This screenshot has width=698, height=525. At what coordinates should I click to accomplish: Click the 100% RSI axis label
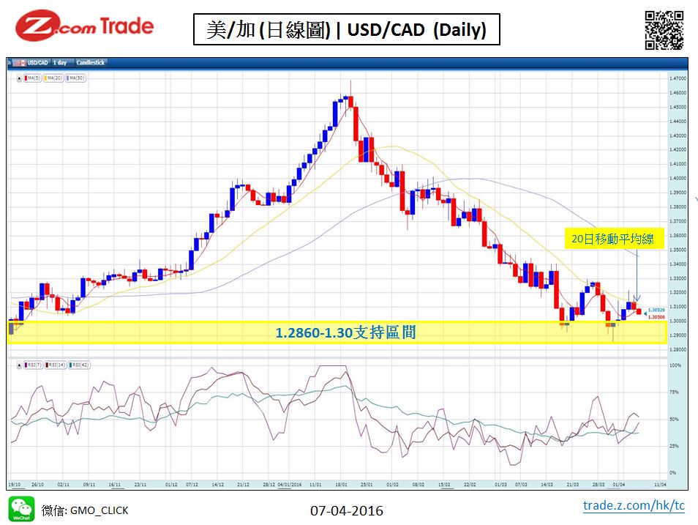(675, 365)
